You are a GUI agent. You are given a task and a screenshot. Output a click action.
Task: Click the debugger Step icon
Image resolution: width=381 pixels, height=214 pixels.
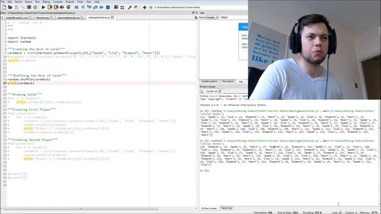pos(83,7)
